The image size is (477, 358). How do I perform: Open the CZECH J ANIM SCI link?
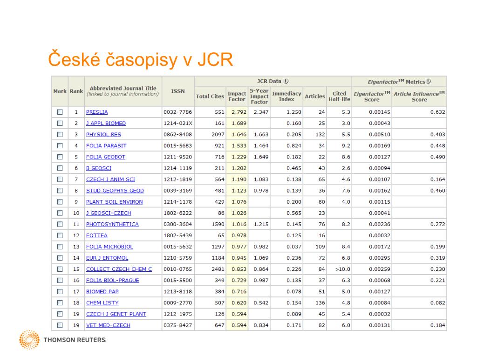coord(110,179)
